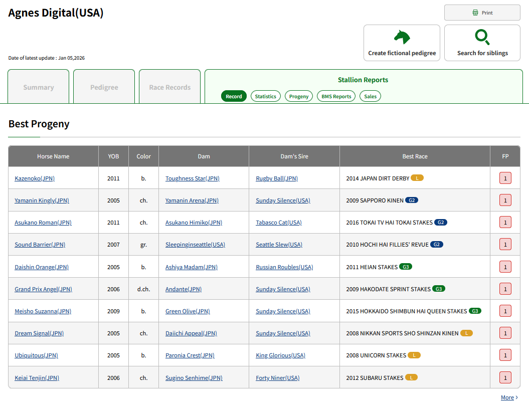Select the Record stallion report pill
Viewport: 529px width, 409px height.
point(234,96)
